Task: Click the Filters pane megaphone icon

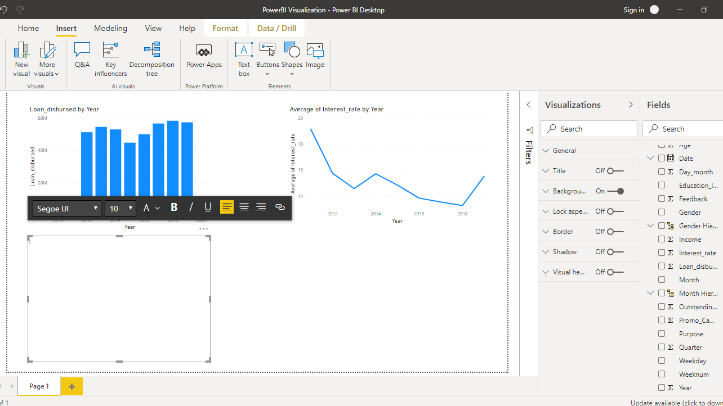Action: click(529, 130)
